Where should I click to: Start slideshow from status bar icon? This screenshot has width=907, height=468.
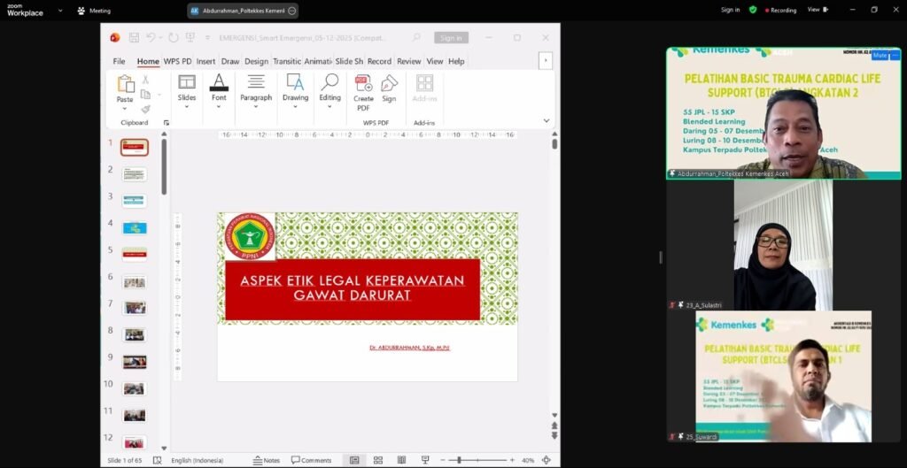425,460
